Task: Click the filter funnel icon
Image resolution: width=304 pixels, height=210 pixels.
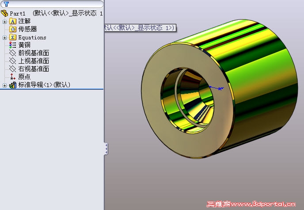Action: pyautogui.click(x=6, y=4)
